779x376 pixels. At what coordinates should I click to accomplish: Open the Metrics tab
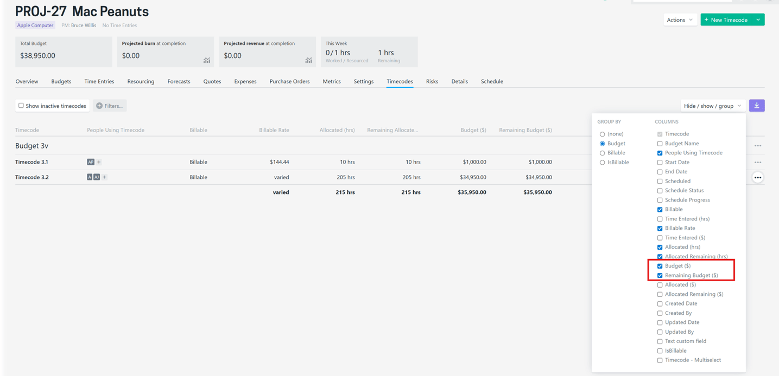pyautogui.click(x=332, y=81)
